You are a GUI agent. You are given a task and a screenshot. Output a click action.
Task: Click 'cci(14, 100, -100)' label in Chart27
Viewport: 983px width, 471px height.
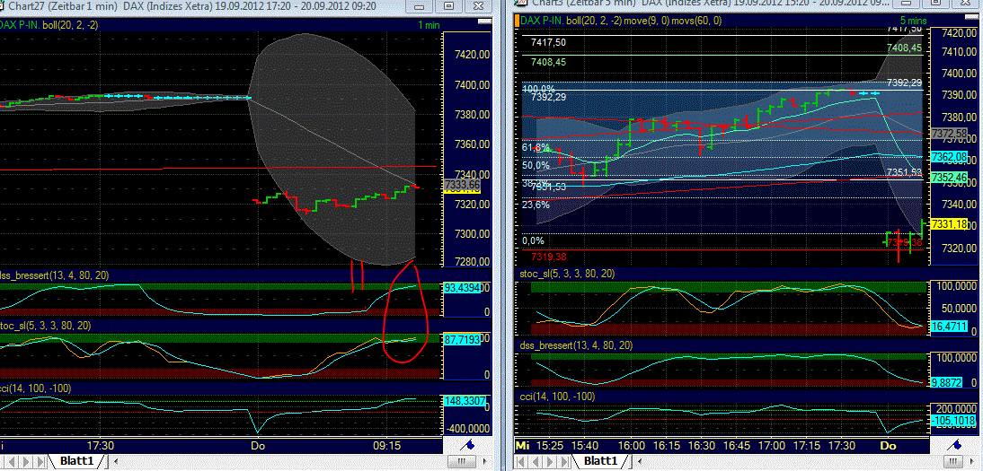click(x=36, y=388)
